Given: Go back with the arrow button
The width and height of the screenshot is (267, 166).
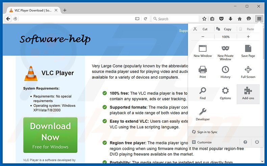Looking at the screenshot, I should click(x=8, y=18).
